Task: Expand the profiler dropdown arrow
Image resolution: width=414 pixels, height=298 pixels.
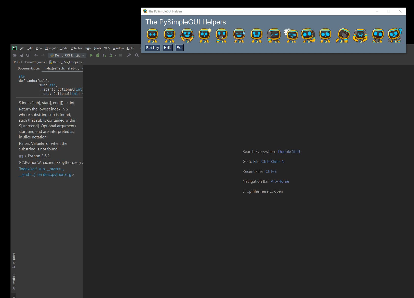Action: tap(115, 55)
